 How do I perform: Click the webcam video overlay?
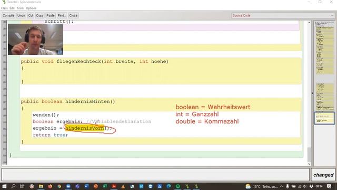click(35, 39)
